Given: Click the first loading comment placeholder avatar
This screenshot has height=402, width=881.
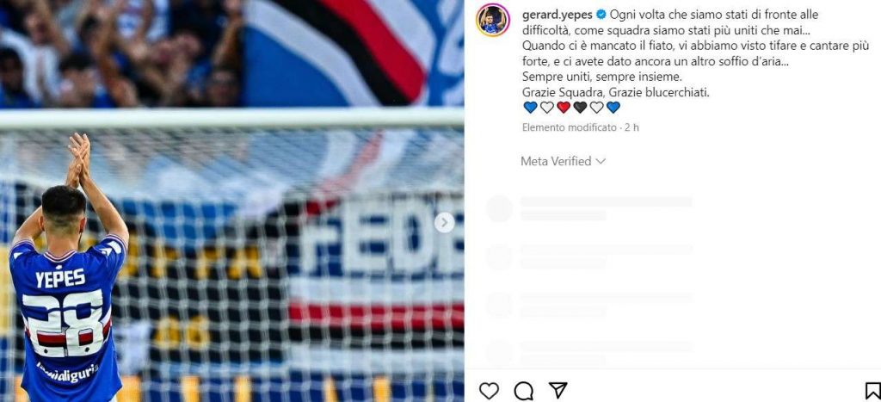Looking at the screenshot, I should click(500, 208).
